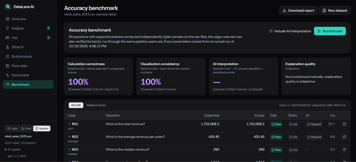Click the Overview grid icon

click(x=8, y=19)
